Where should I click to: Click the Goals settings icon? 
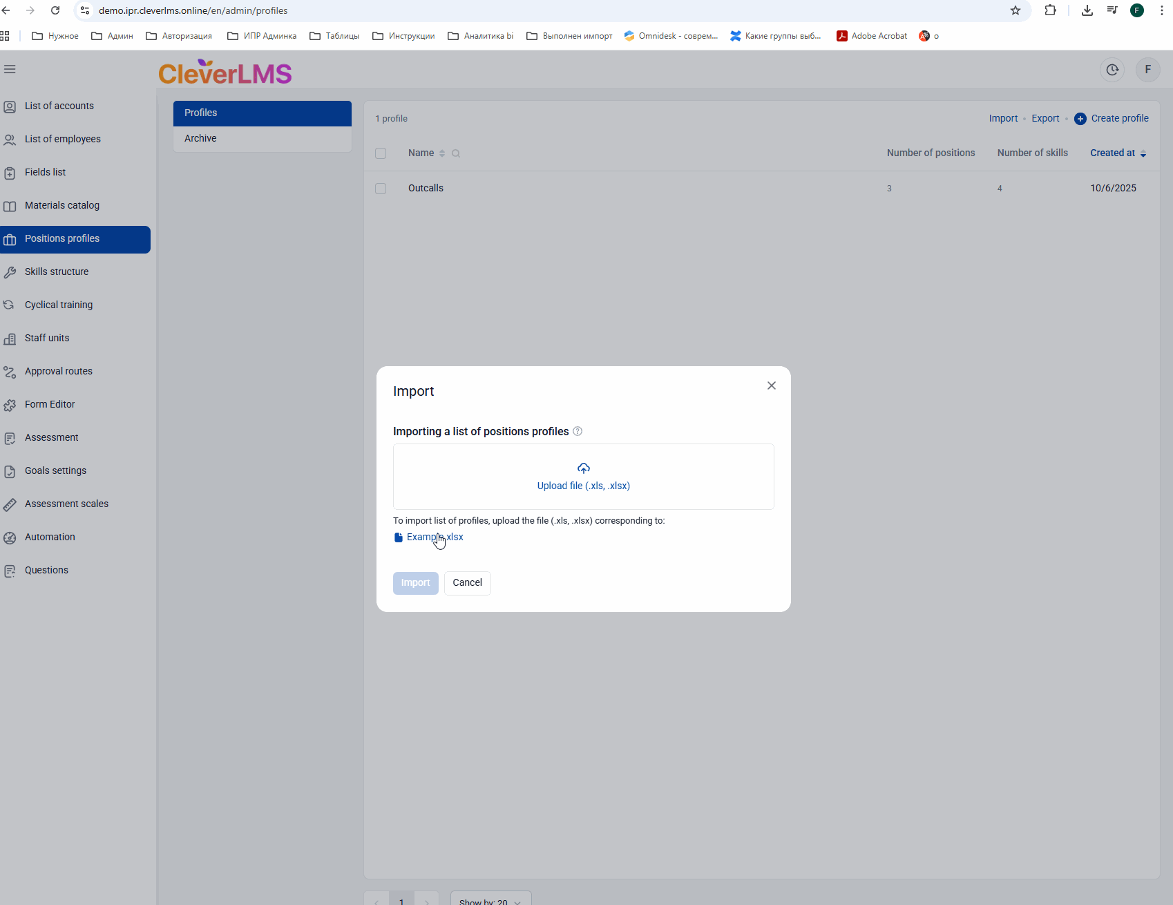pyautogui.click(x=10, y=472)
